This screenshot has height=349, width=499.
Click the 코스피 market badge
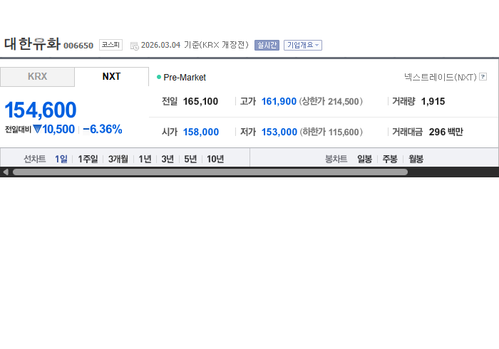point(110,45)
